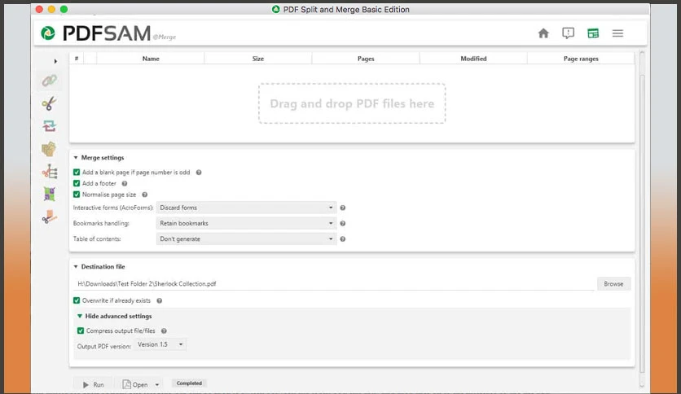Open Table of contents Don't generate dropdown
The image size is (681, 394).
pos(246,239)
